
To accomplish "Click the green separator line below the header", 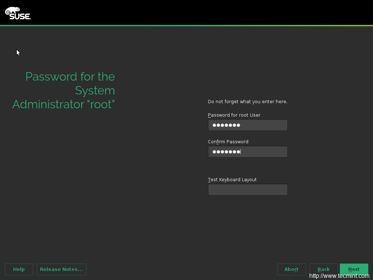I will point(186,26).
